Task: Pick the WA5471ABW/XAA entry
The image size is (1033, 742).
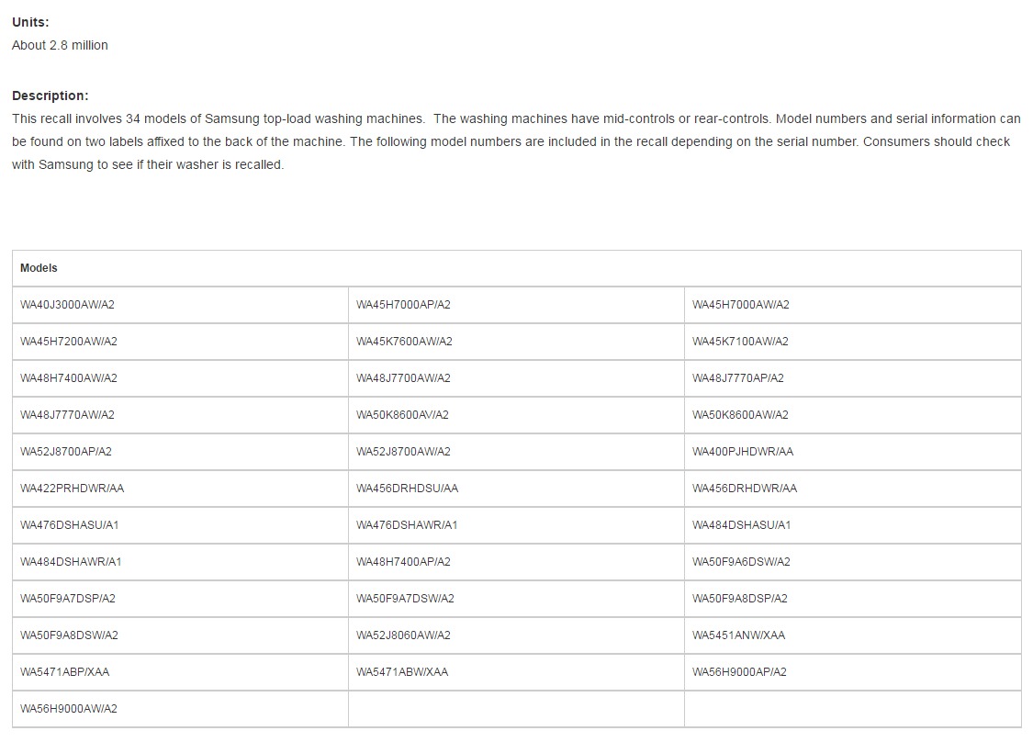Action: pyautogui.click(x=402, y=672)
